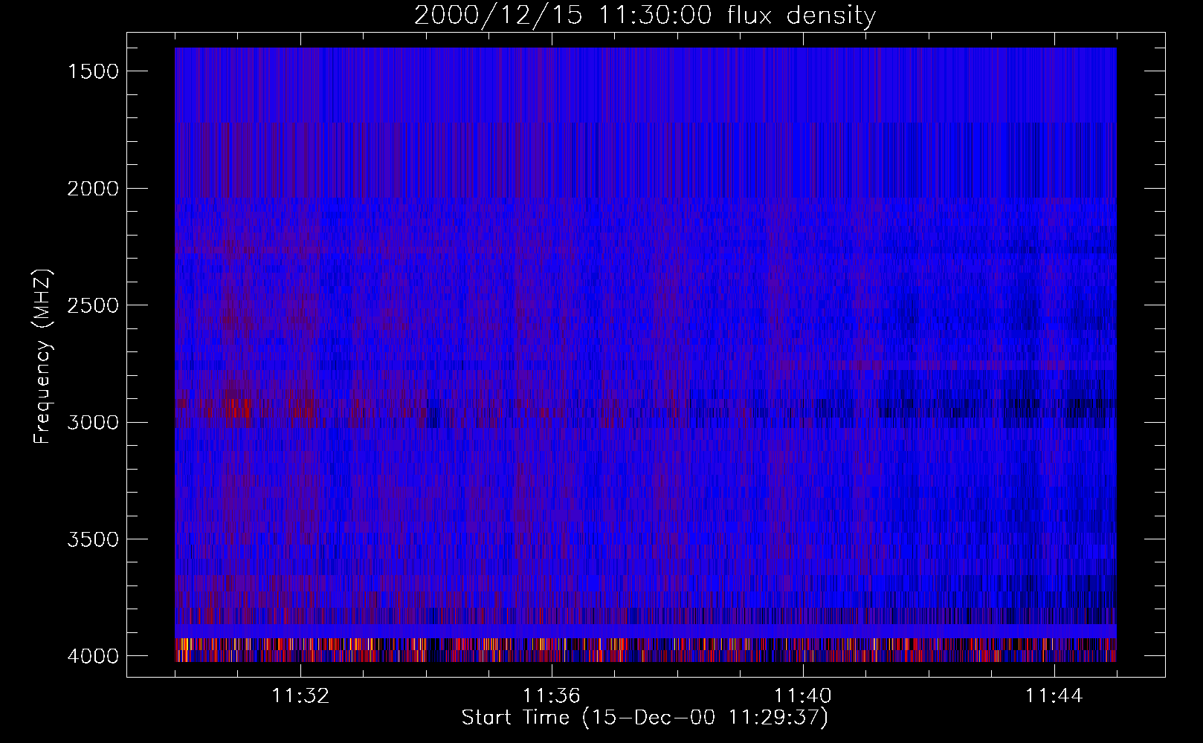
Task: Select the 1500 frequency tick label
Action: (x=93, y=71)
